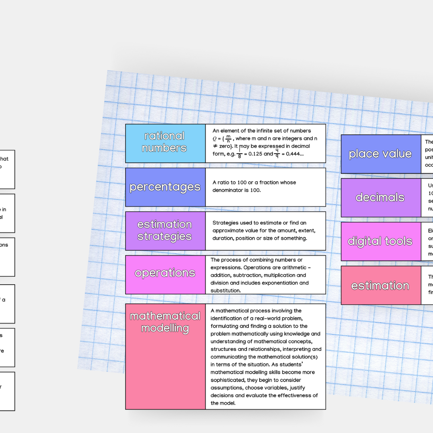Click the magenta "digital tools" card
The width and height of the screenshot is (433, 433).
click(380, 241)
